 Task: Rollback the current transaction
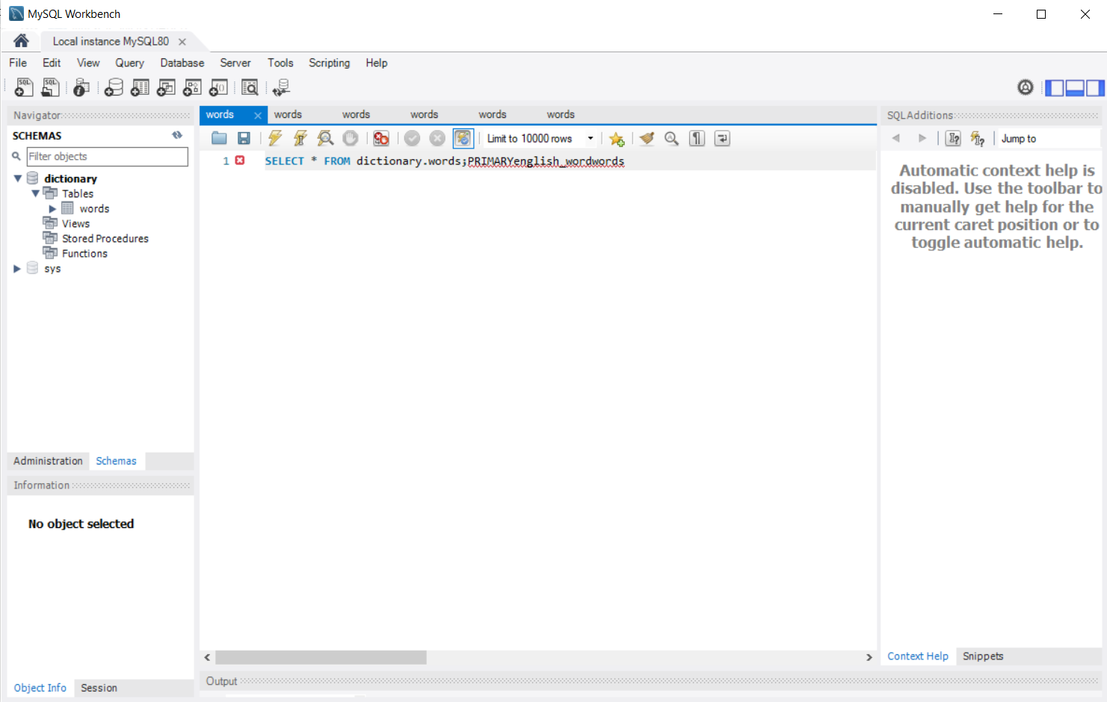tap(437, 138)
